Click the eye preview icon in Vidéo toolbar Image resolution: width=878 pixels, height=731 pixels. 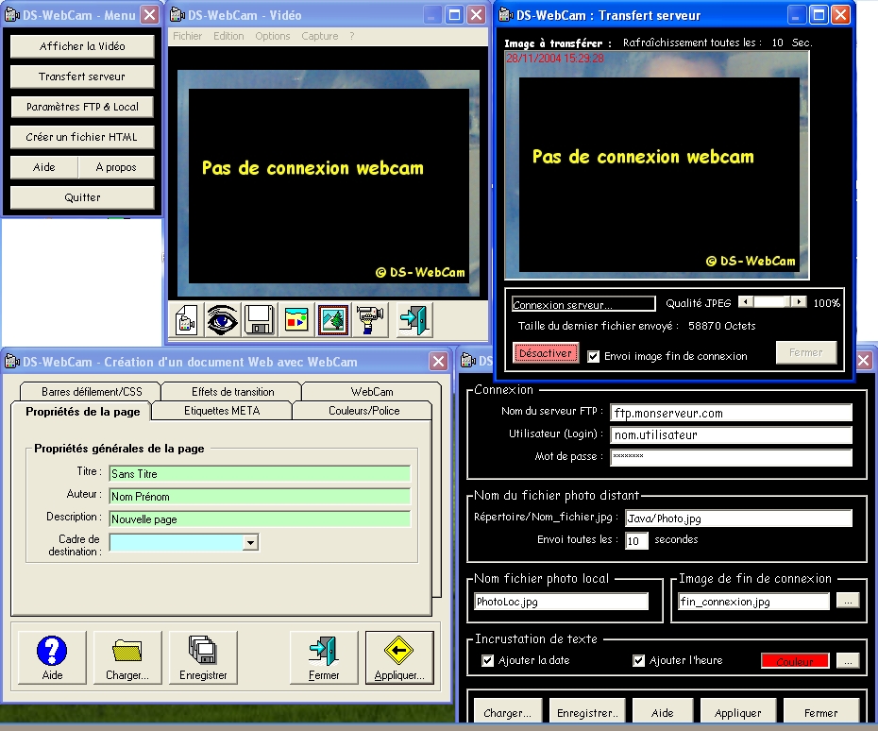pos(222,320)
